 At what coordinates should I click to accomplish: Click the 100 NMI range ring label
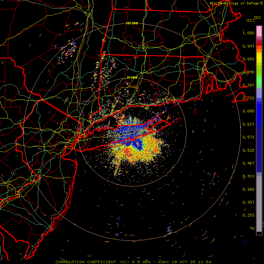point(132,23)
